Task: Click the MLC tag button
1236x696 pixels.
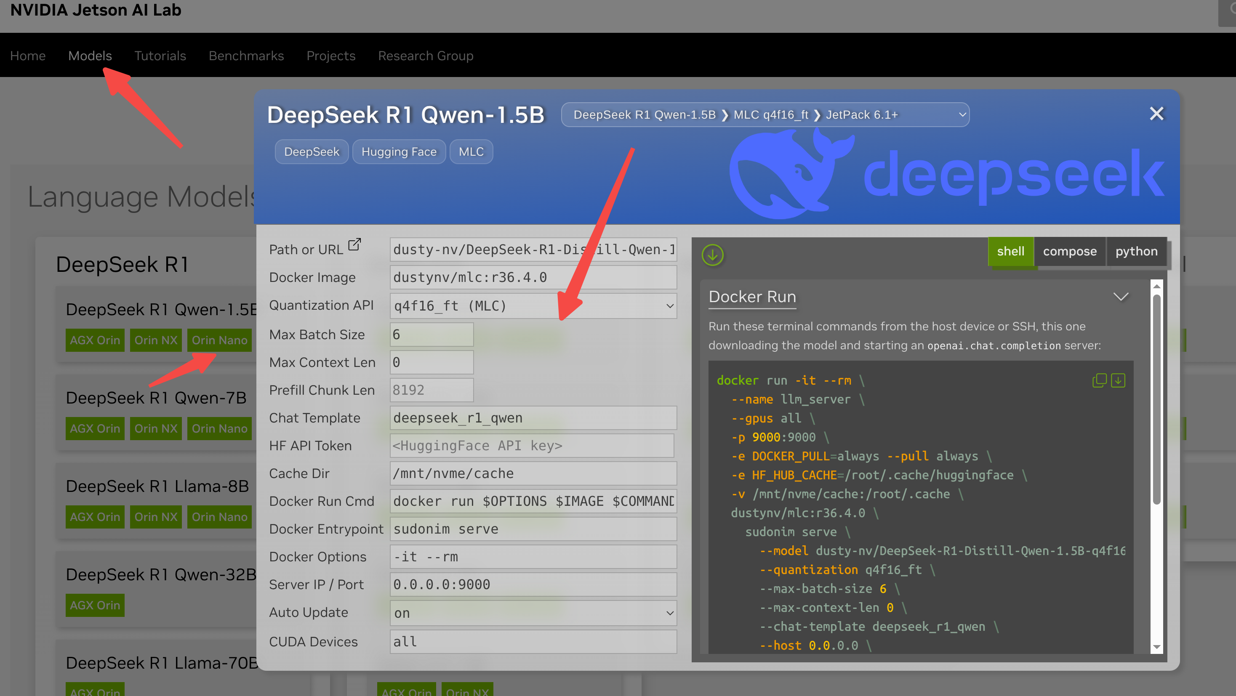Action: pyautogui.click(x=471, y=151)
